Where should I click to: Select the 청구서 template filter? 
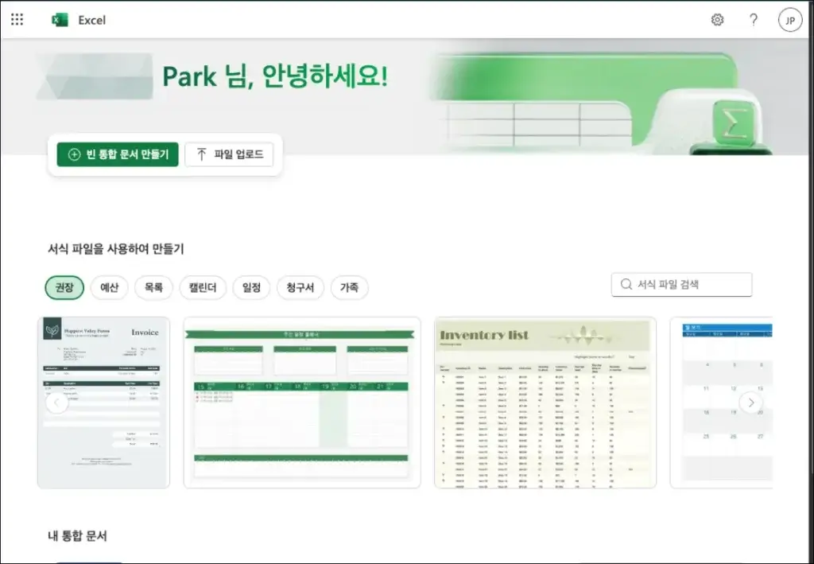300,287
